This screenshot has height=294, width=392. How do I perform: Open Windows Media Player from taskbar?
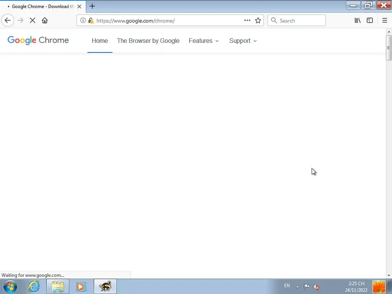tap(81, 286)
